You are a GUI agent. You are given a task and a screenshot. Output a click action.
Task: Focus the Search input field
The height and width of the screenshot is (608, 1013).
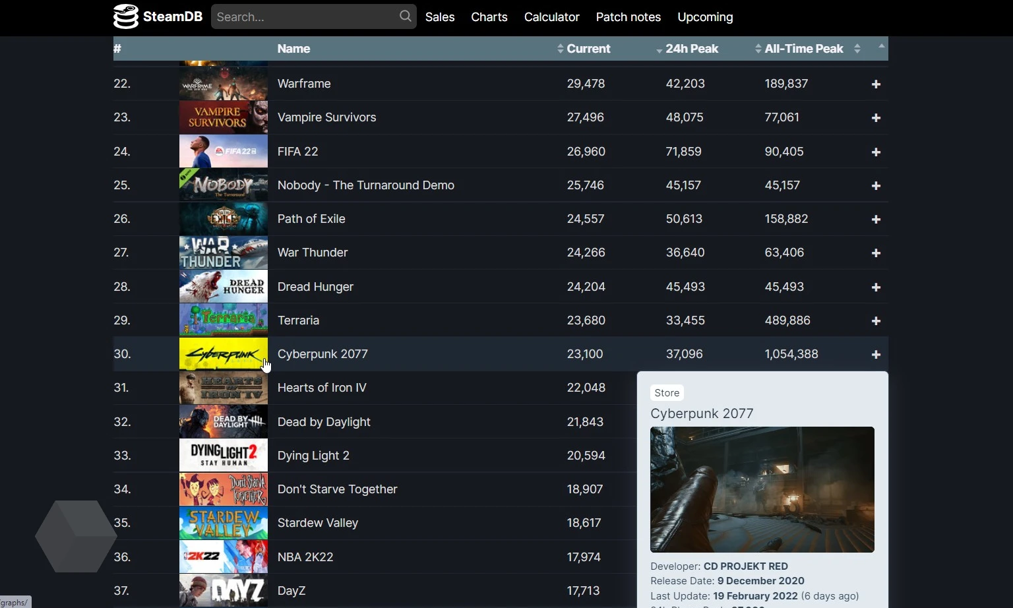(313, 16)
